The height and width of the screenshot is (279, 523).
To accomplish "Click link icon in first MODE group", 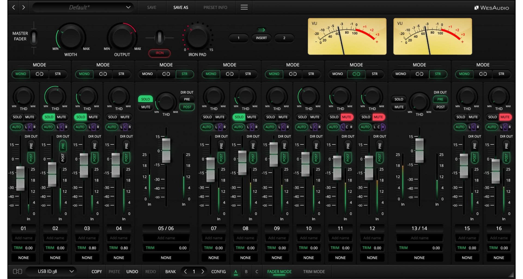I will (x=39, y=74).
